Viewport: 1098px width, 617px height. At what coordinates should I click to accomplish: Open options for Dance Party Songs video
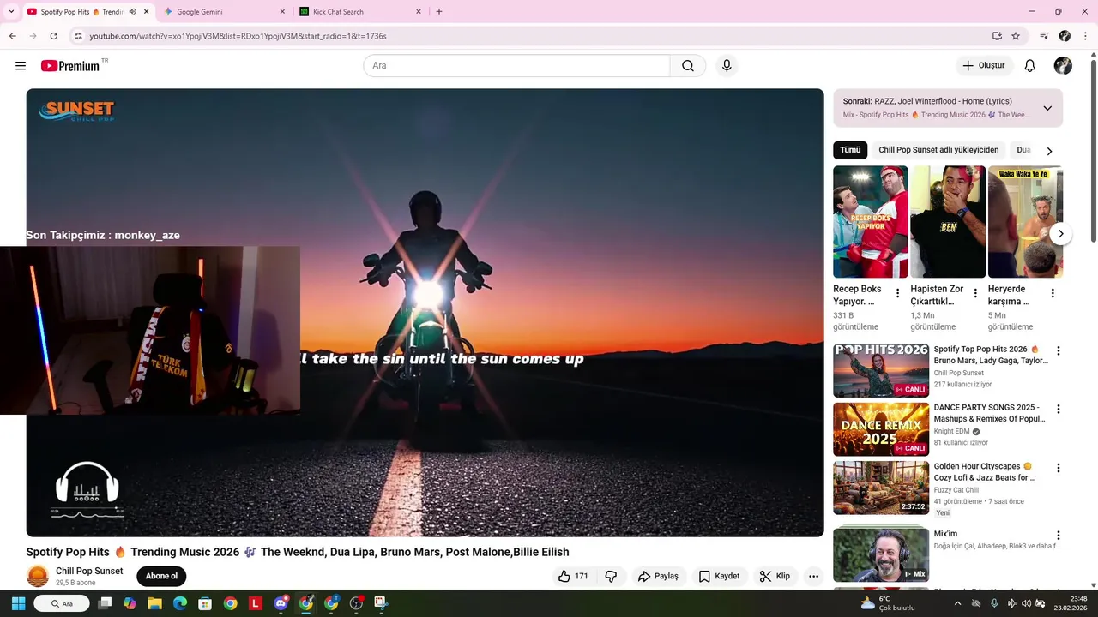tap(1059, 409)
